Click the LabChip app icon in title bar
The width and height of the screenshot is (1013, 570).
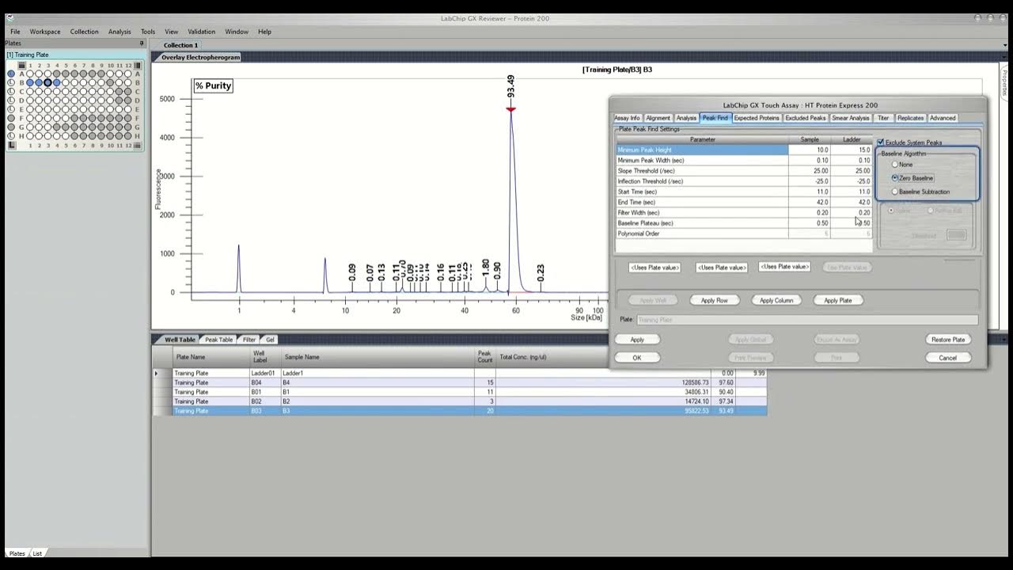pos(10,17)
